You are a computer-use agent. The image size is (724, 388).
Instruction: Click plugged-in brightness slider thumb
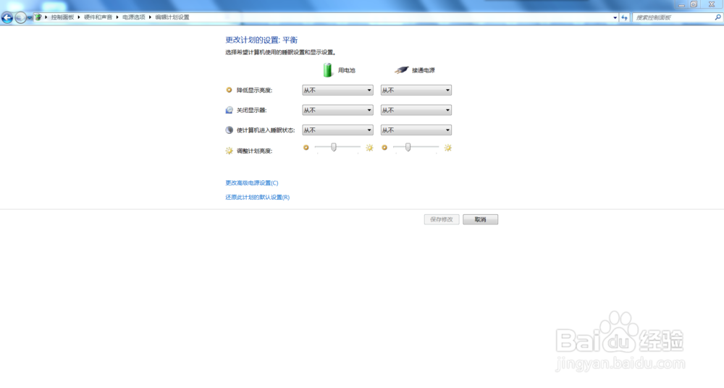click(408, 148)
